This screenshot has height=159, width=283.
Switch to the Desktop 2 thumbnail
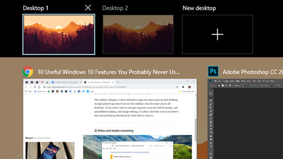coord(138,34)
